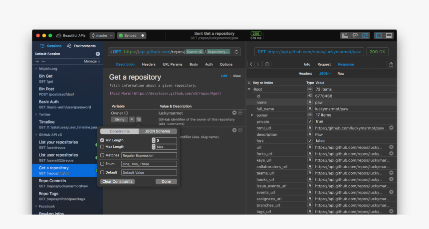Go back with the left chevron in the response panel

[251, 64]
